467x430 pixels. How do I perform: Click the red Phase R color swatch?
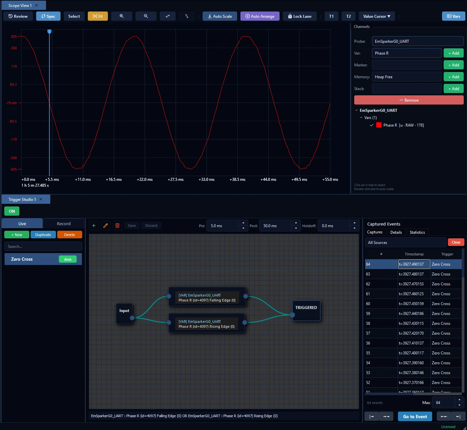coord(379,125)
